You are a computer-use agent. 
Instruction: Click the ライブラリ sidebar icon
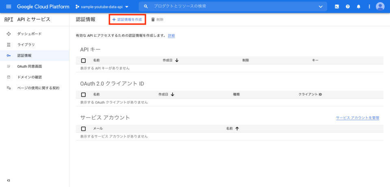[9, 45]
